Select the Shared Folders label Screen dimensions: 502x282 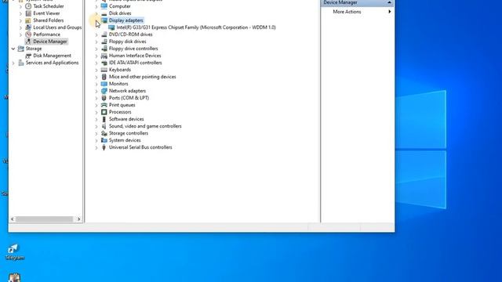pyautogui.click(x=49, y=20)
